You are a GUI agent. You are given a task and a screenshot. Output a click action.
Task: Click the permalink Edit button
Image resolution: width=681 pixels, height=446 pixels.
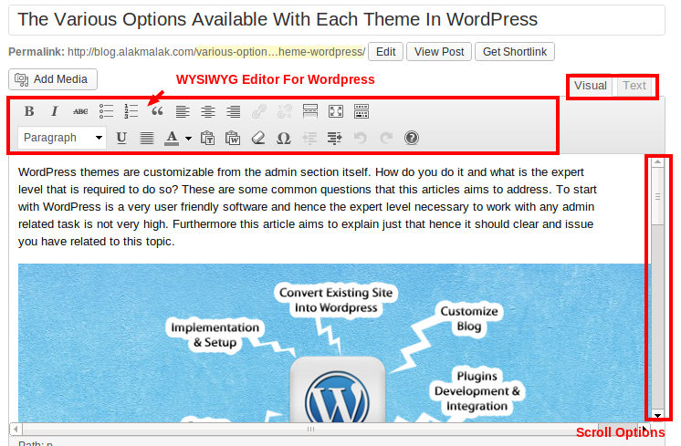coord(385,52)
